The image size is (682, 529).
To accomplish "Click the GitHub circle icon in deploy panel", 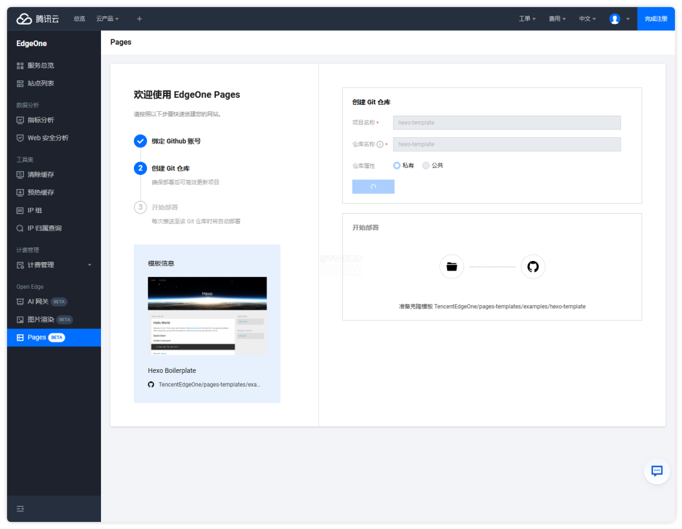I will (x=533, y=267).
